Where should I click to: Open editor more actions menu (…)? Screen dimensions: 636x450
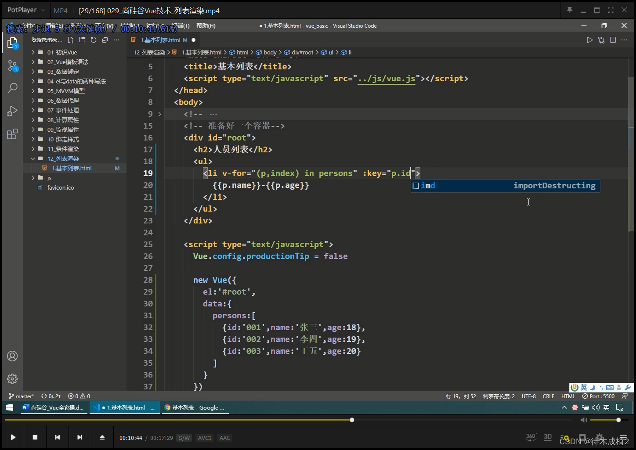pyautogui.click(x=624, y=40)
